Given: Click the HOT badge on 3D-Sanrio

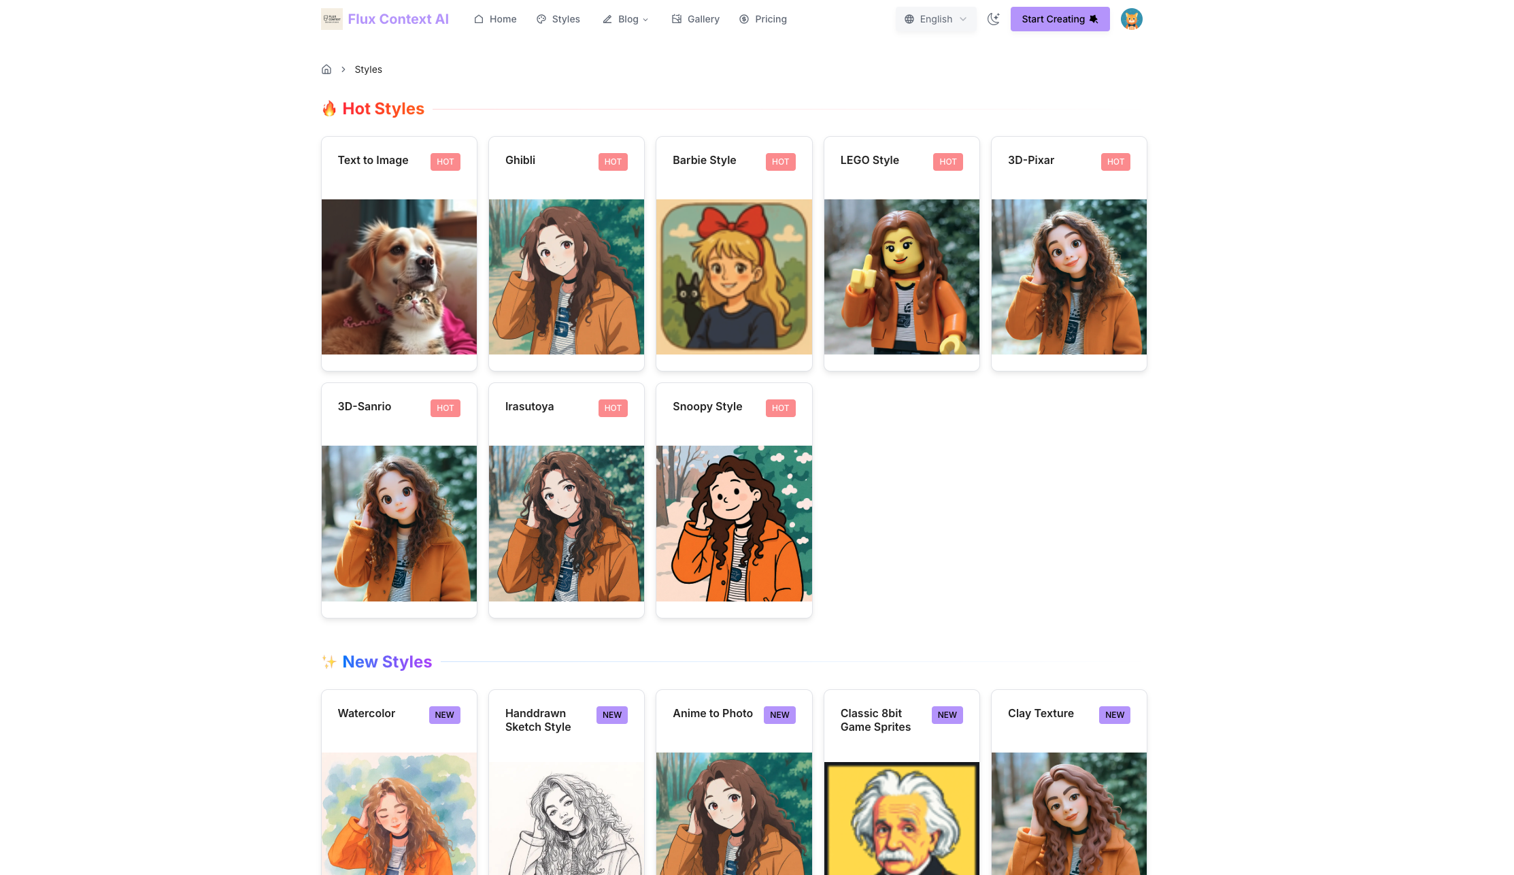Looking at the screenshot, I should point(445,408).
